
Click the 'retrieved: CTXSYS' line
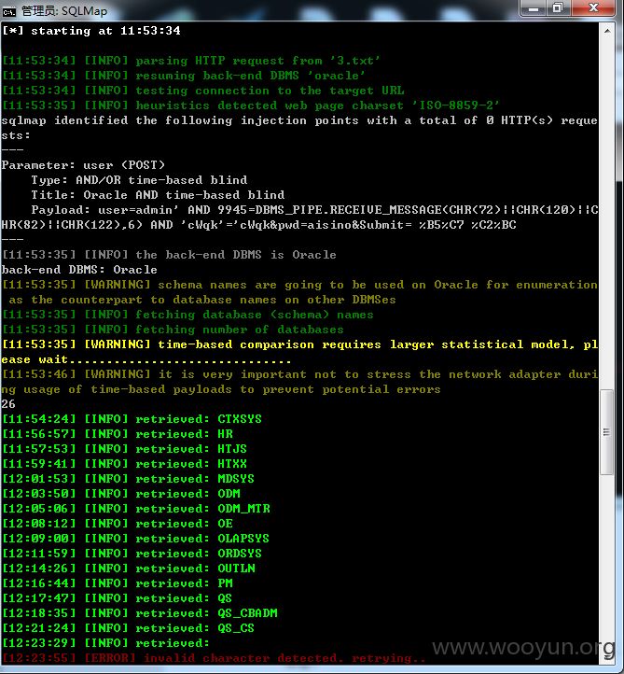click(132, 419)
